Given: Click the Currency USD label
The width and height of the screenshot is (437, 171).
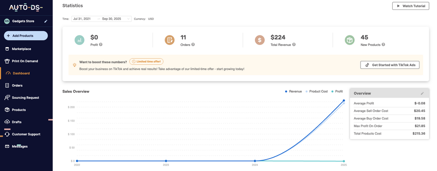Looking at the screenshot, I should tap(144, 19).
